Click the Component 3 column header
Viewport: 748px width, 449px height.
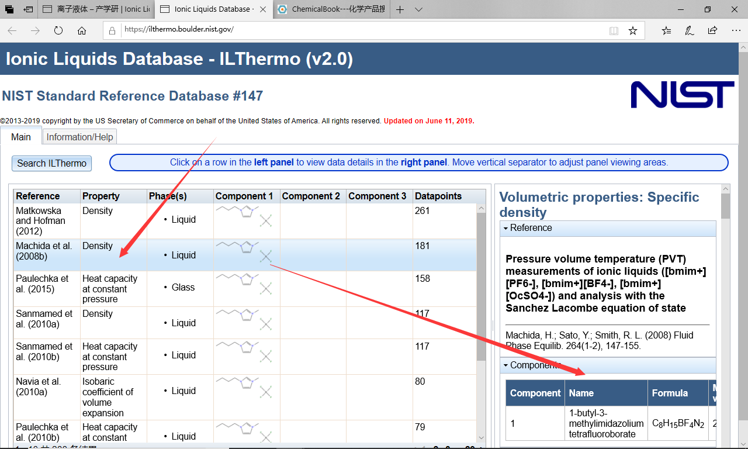(379, 196)
